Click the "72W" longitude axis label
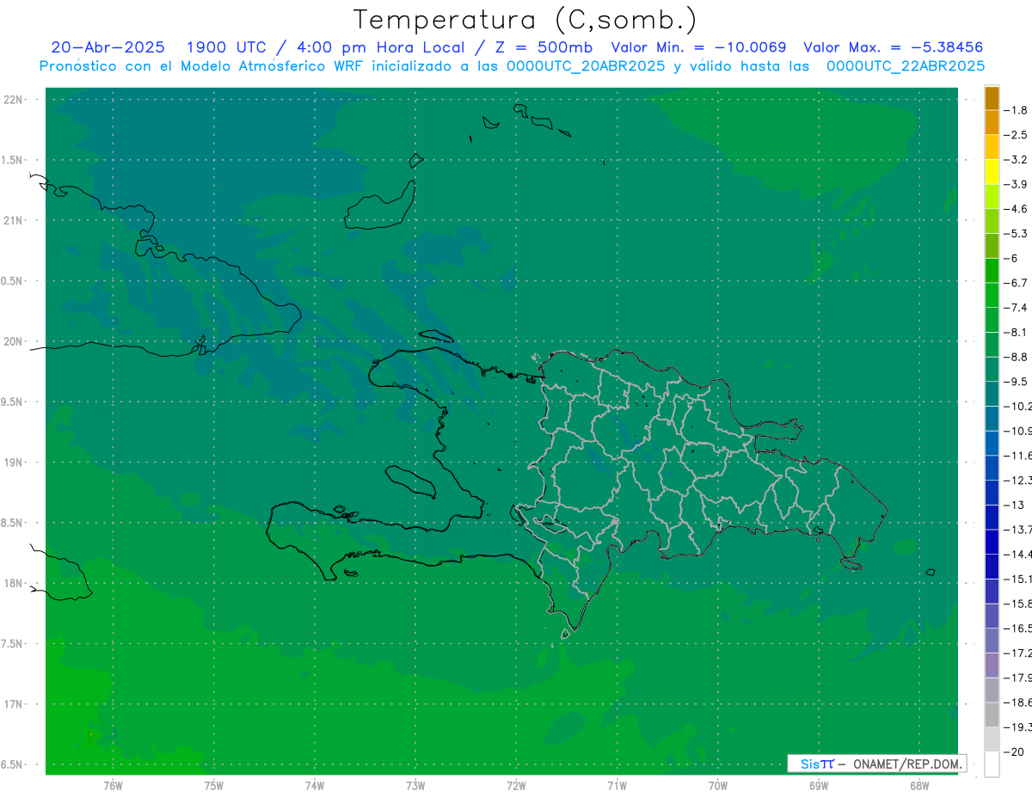Screen dimensions: 1032x797 (x=516, y=786)
